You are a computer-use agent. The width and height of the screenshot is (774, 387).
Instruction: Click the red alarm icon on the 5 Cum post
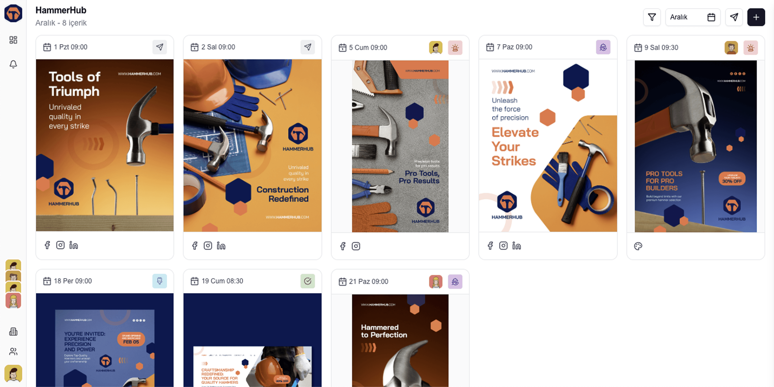tap(455, 47)
